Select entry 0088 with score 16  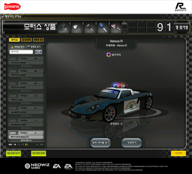tap(26, 99)
